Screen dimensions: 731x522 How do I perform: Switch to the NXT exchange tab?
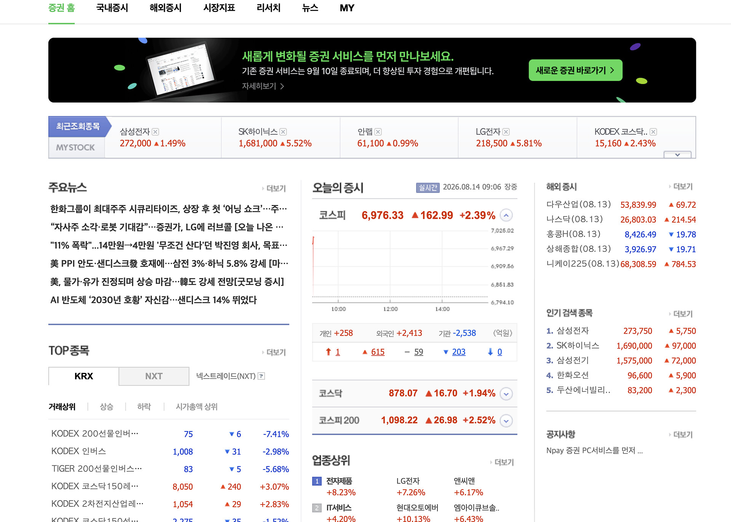154,376
